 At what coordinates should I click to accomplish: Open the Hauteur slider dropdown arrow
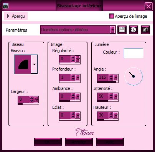[115, 115]
